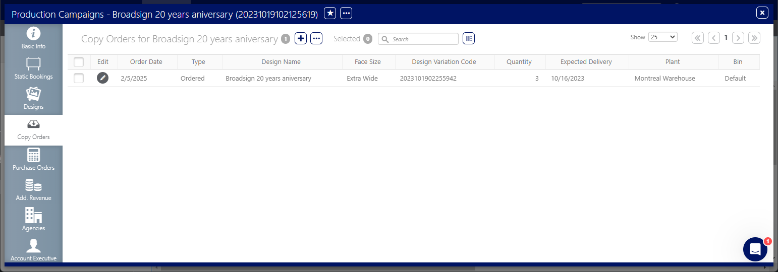778x272 pixels.
Task: Open the chat support bubble
Action: point(755,249)
